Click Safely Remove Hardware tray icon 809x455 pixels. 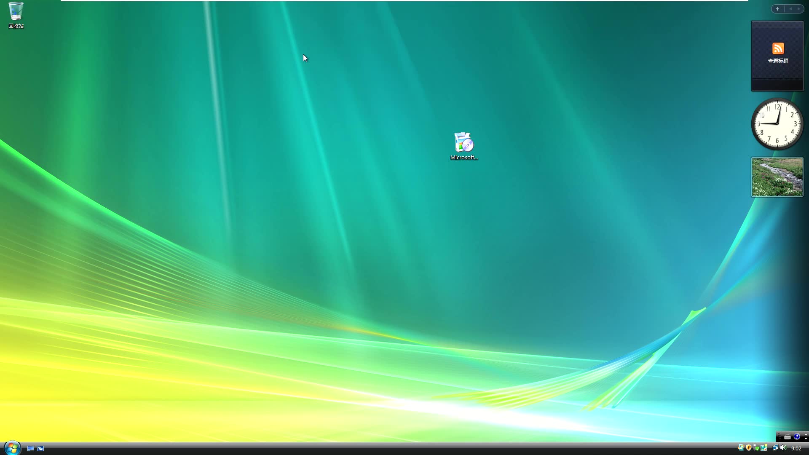[756, 448]
